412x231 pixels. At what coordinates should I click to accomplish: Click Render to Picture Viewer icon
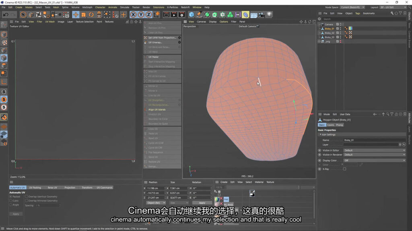click(174, 15)
